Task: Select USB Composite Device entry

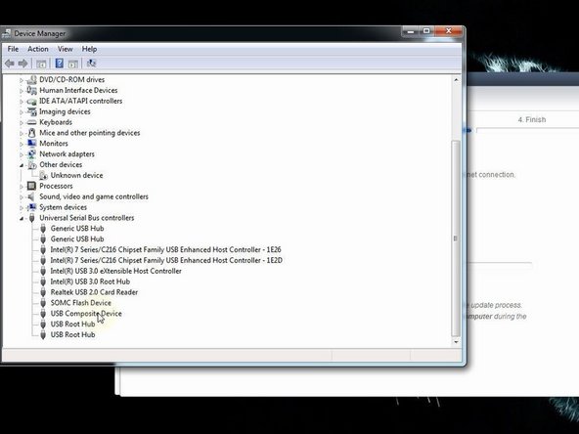Action: (86, 314)
